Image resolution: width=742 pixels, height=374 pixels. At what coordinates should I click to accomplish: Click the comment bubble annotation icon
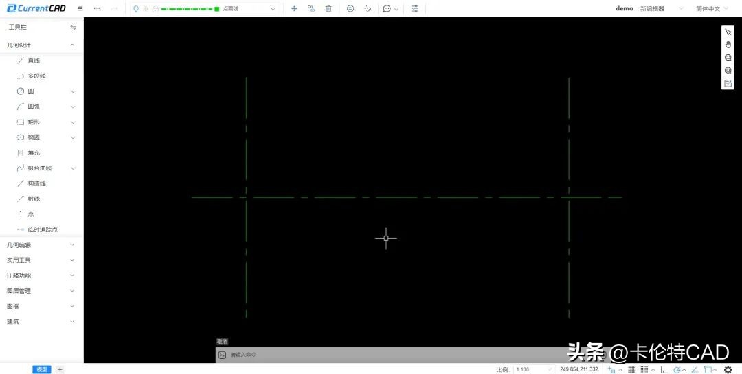pyautogui.click(x=387, y=8)
